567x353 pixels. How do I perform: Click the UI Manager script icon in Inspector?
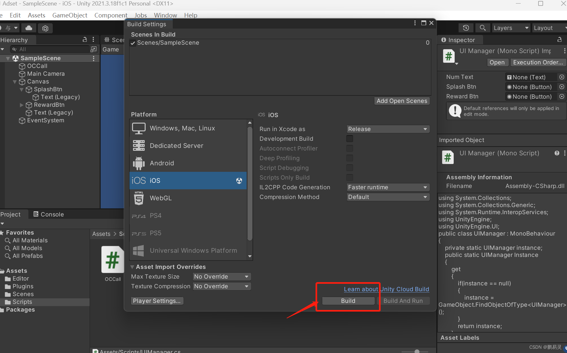449,56
